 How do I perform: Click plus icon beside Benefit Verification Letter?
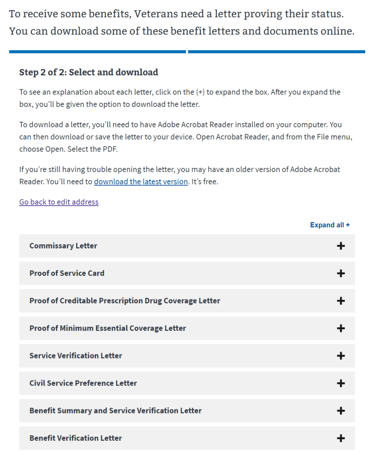[x=341, y=438]
